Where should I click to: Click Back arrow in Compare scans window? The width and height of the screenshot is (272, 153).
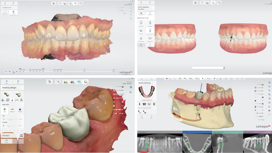click(5, 3)
